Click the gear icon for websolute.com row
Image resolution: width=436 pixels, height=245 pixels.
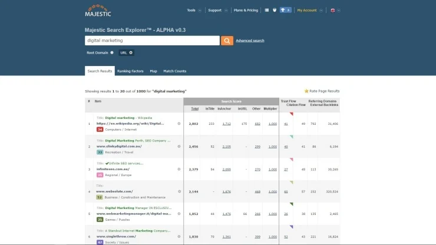[179, 191]
